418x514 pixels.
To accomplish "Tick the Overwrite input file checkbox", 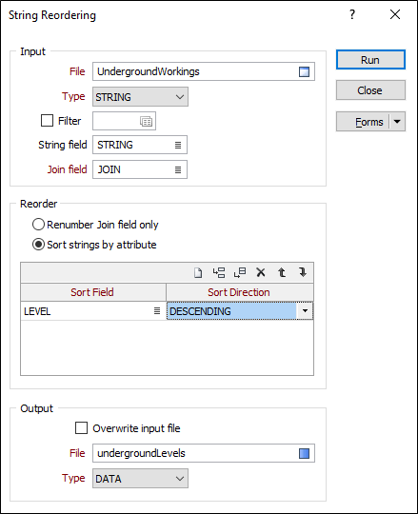I will [x=81, y=428].
